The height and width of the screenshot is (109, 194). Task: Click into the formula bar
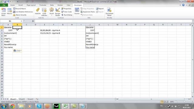click(113, 21)
